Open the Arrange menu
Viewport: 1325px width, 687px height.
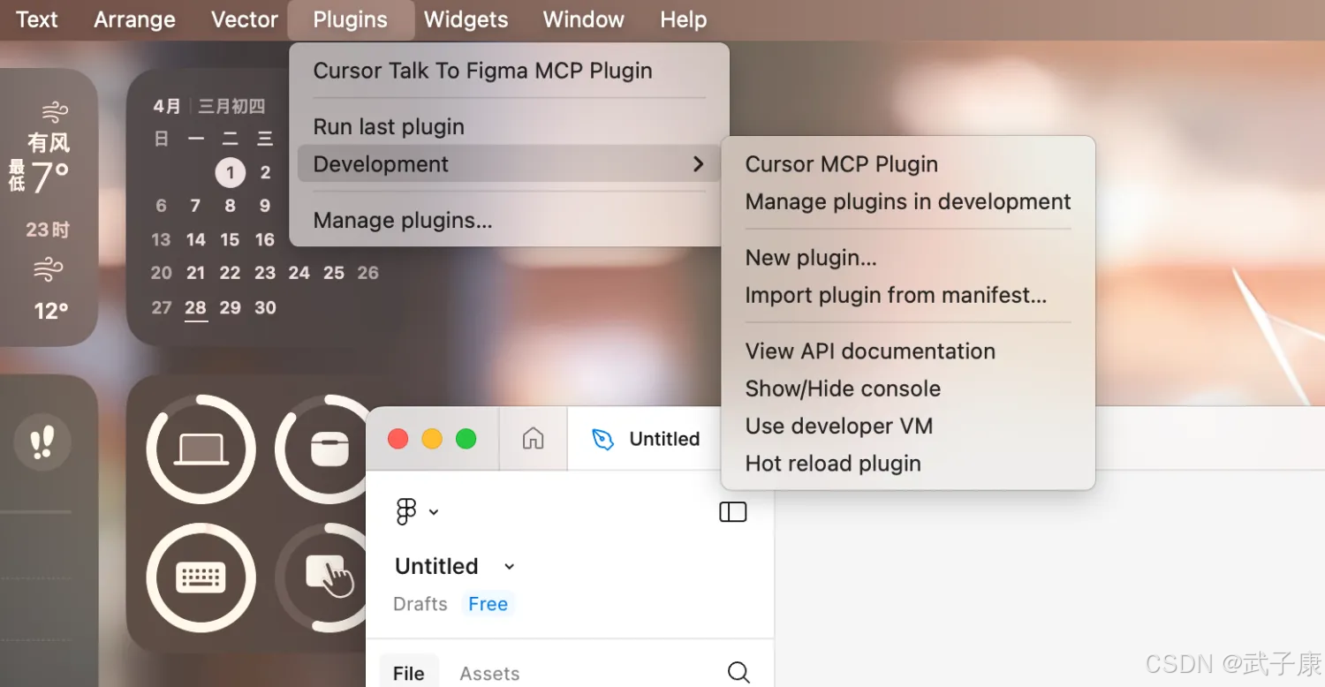135,19
